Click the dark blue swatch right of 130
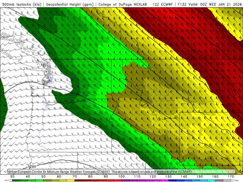The width and height of the screenshot is (243, 182). pos(172,180)
